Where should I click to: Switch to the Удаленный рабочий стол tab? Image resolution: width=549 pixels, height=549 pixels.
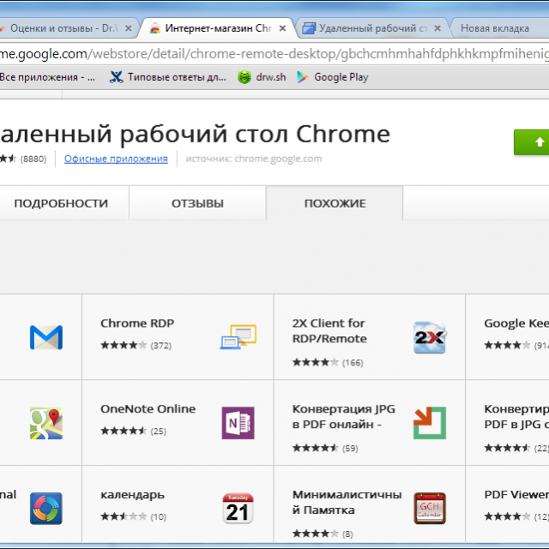pyautogui.click(x=371, y=28)
